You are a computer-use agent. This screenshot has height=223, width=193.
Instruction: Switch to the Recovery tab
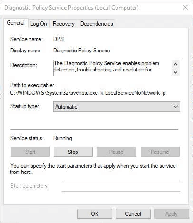tap(64, 24)
